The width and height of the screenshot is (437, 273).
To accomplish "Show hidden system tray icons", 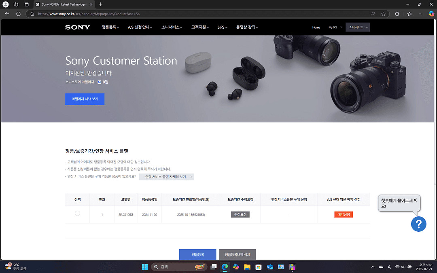I will click(x=373, y=267).
